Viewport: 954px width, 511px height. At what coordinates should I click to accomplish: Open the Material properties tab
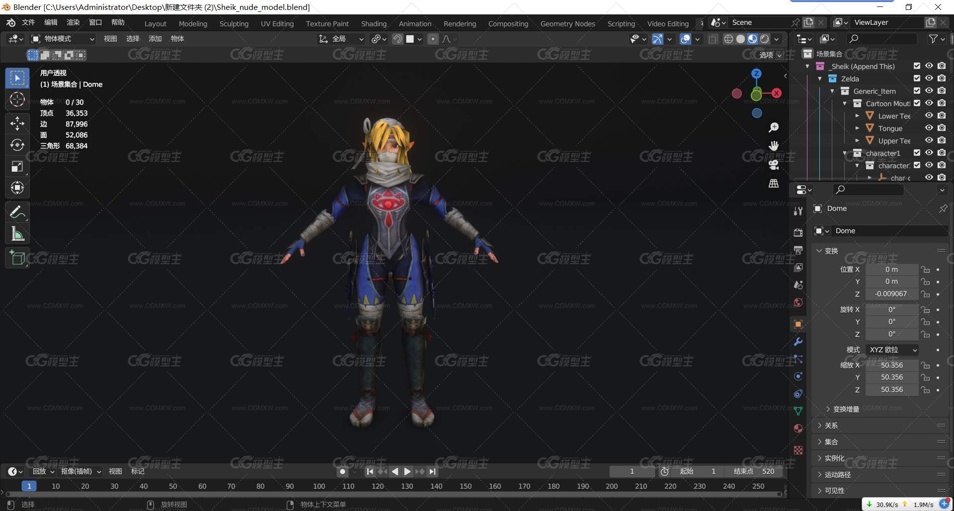pos(798,428)
